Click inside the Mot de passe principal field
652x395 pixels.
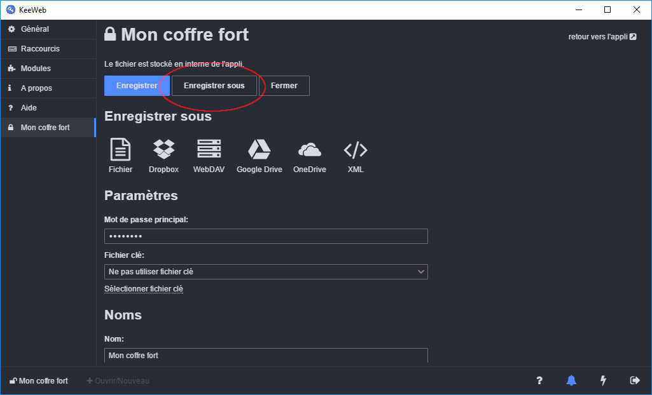pyautogui.click(x=266, y=236)
